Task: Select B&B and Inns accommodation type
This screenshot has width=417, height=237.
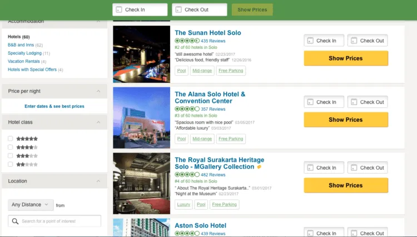Action: pos(21,45)
